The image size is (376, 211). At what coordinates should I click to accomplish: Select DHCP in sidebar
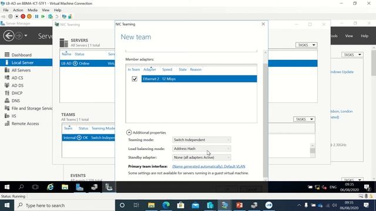[17, 93]
